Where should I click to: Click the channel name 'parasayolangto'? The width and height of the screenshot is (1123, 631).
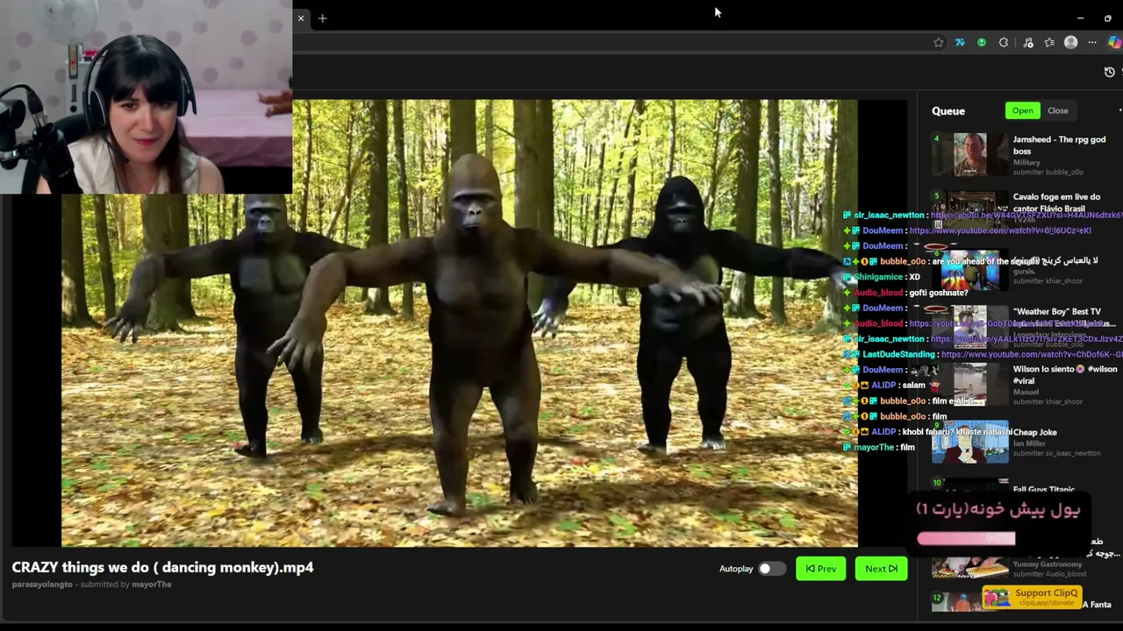click(x=42, y=585)
